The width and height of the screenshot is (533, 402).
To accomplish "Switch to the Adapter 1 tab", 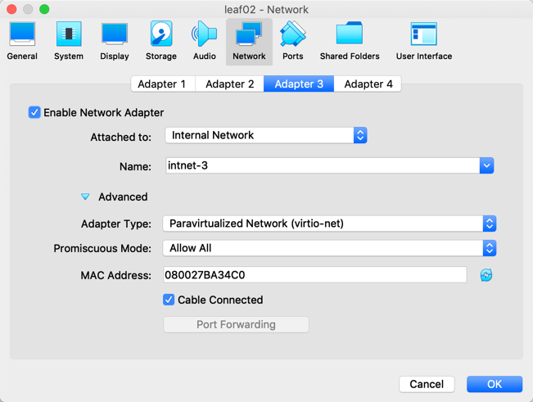I will pos(161,84).
